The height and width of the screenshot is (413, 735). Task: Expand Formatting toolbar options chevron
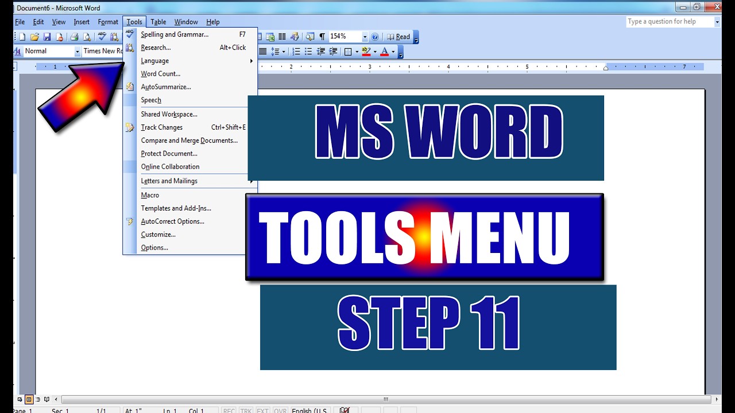pyautogui.click(x=401, y=52)
